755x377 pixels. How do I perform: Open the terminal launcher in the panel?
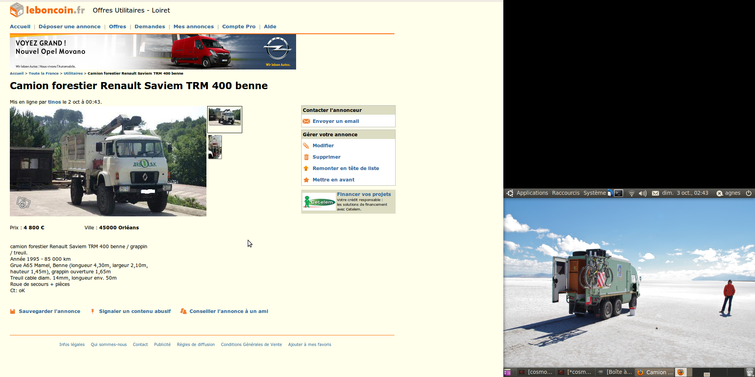pyautogui.click(x=619, y=193)
